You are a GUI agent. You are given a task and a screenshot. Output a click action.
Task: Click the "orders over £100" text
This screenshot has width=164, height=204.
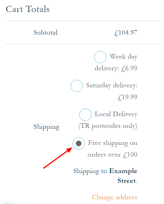pyautogui.click(x=113, y=155)
